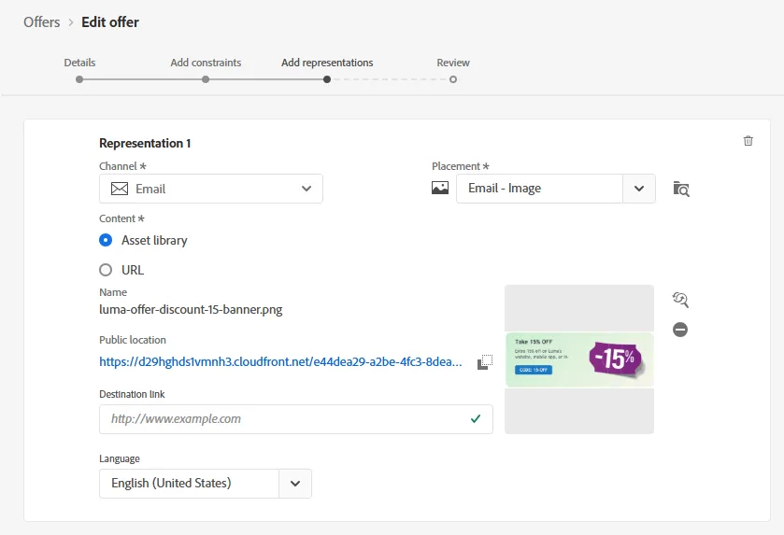
Task: Click the email envelope icon in Channel
Action: [120, 189]
